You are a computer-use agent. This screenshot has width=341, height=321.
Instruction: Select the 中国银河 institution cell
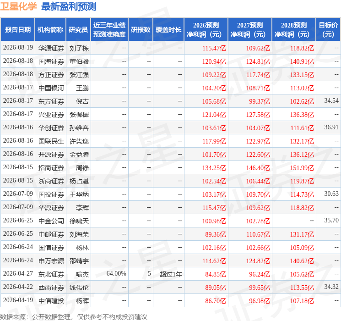(51, 88)
